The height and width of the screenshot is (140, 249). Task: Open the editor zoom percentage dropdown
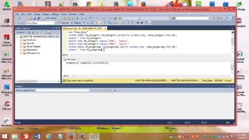71,55
